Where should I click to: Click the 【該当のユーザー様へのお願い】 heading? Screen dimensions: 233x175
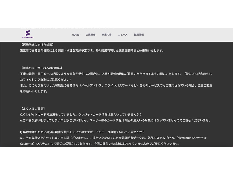(42, 68)
